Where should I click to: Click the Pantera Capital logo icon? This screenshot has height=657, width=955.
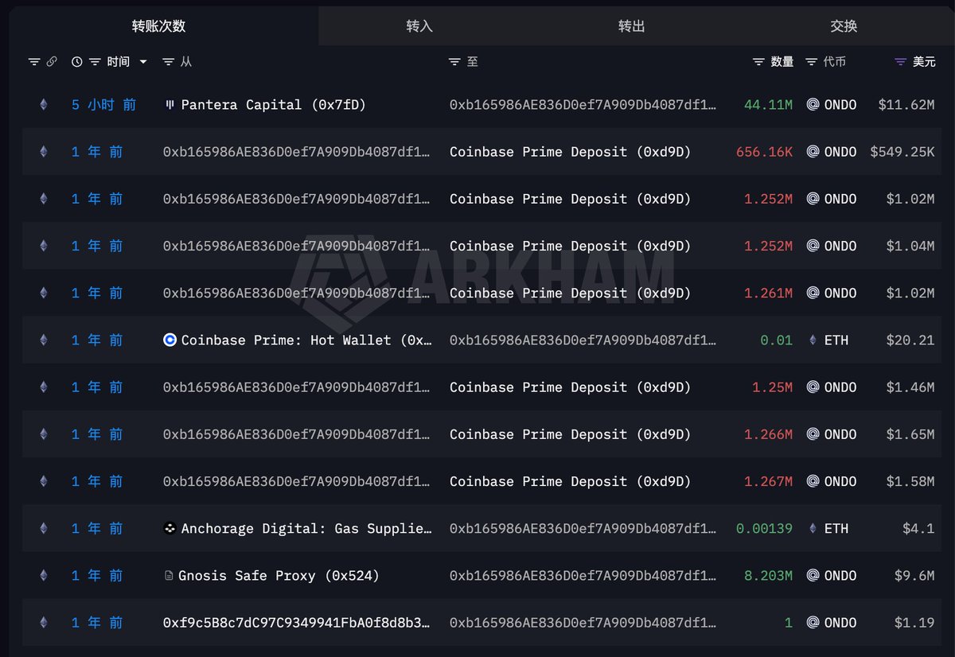(x=169, y=104)
